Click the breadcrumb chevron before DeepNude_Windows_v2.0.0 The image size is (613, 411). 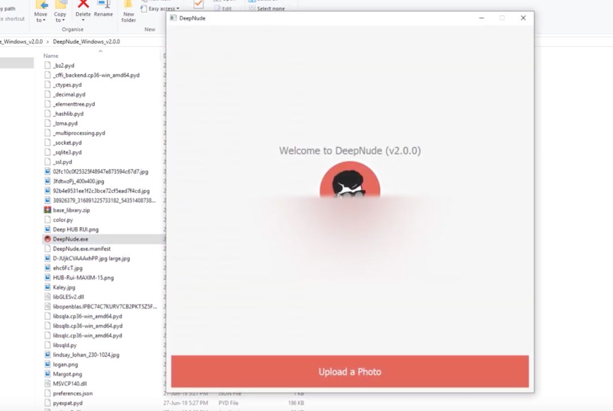pos(48,41)
